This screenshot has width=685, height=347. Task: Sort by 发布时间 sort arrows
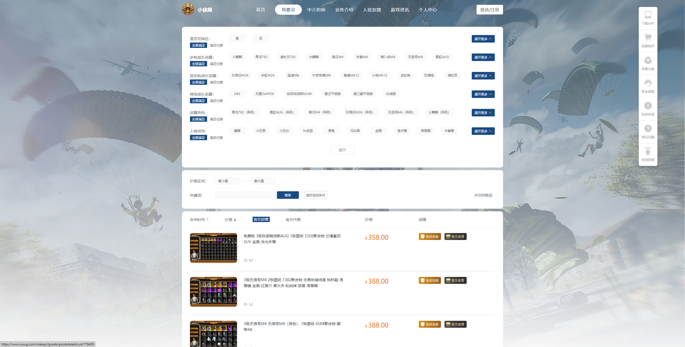[x=207, y=220]
